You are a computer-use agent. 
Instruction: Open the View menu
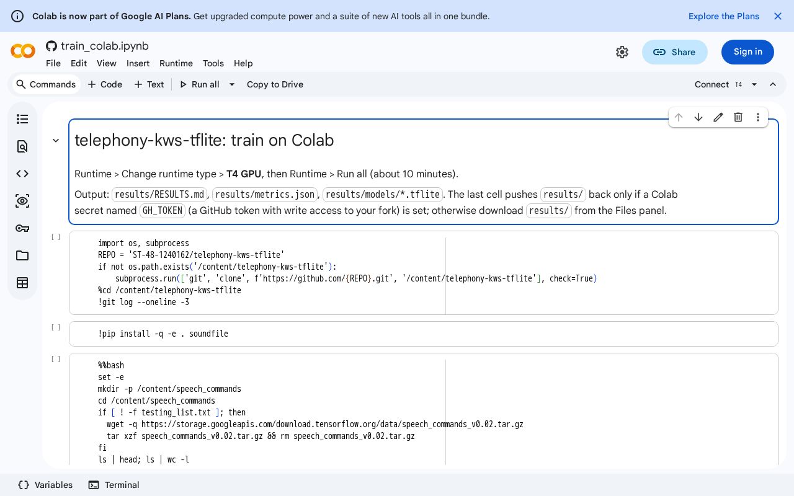coord(107,63)
